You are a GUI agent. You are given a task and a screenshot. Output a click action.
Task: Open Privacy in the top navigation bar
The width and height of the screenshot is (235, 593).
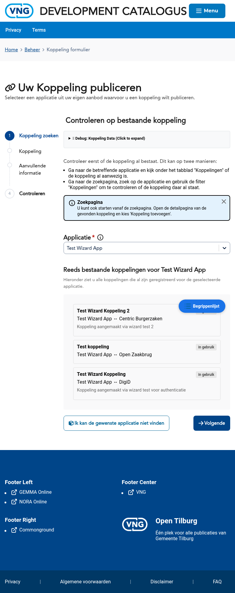pos(13,30)
